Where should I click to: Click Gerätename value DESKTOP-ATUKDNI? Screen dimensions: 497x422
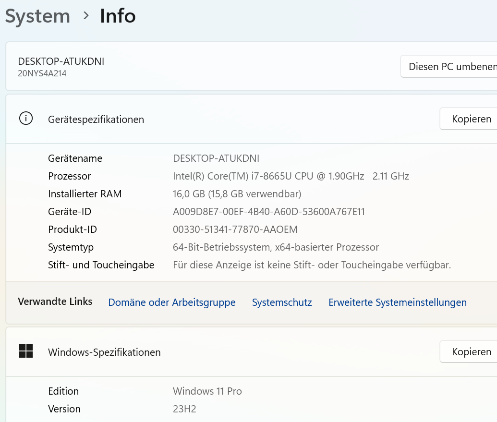tap(216, 158)
